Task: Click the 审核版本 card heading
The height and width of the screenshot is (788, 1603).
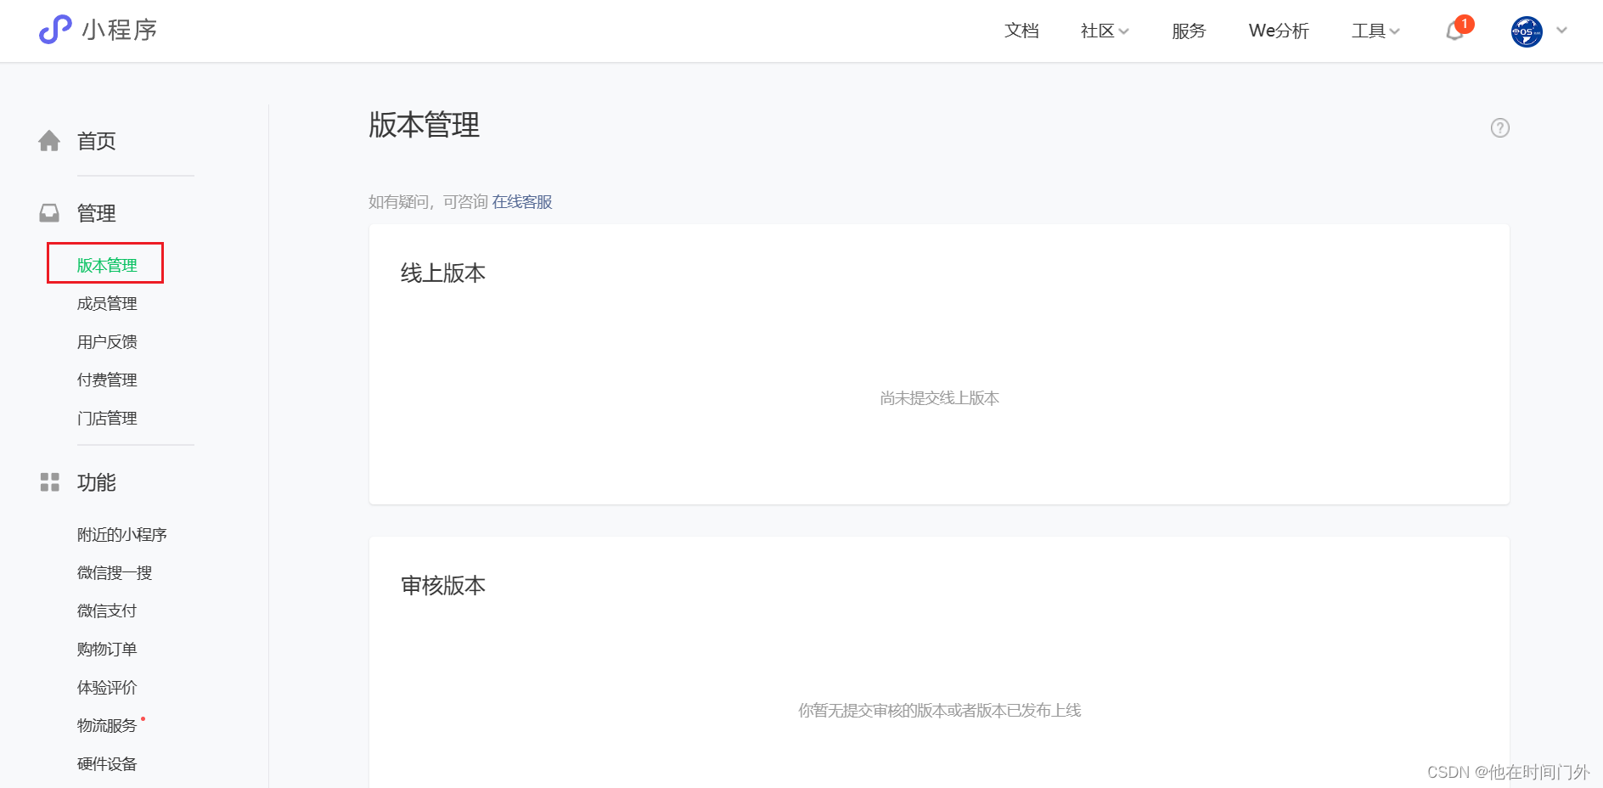Action: (x=443, y=585)
